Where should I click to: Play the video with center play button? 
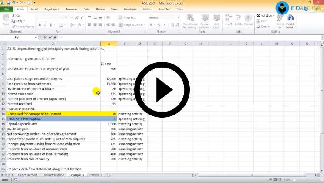(162, 90)
